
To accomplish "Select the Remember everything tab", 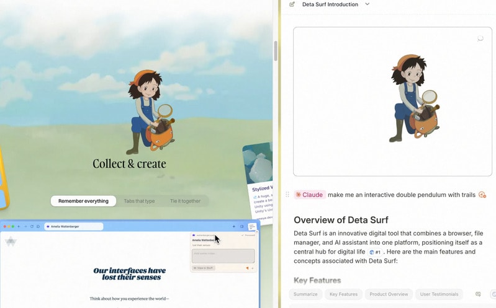I will [x=83, y=201].
